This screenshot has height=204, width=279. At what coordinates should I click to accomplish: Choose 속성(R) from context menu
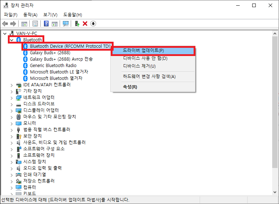[153, 87]
